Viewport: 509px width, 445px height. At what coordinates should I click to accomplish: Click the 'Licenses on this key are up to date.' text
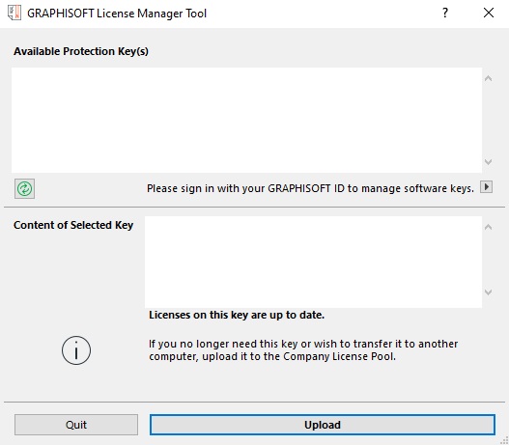point(237,315)
